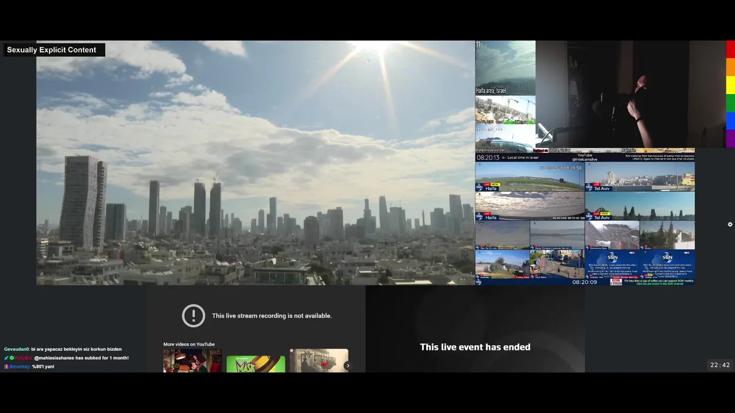Advance the More videos carousel with the arrow
Image resolution: width=735 pixels, height=413 pixels.
(347, 365)
